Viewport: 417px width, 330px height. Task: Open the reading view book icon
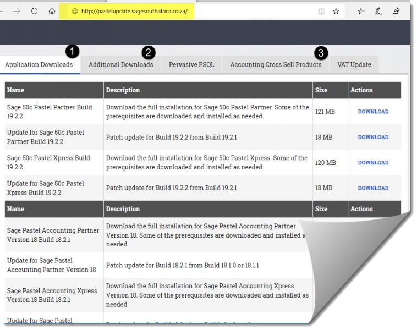coord(321,11)
